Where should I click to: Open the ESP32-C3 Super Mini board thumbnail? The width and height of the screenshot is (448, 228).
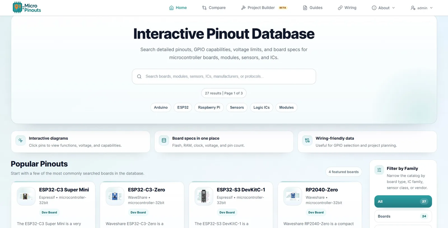pos(26,196)
